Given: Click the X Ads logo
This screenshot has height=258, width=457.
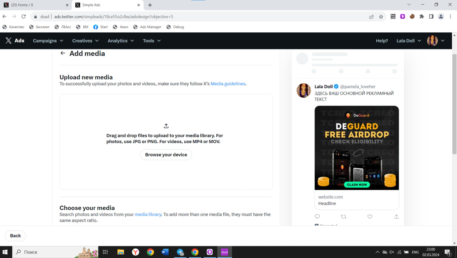Looking at the screenshot, I should [x=14, y=41].
